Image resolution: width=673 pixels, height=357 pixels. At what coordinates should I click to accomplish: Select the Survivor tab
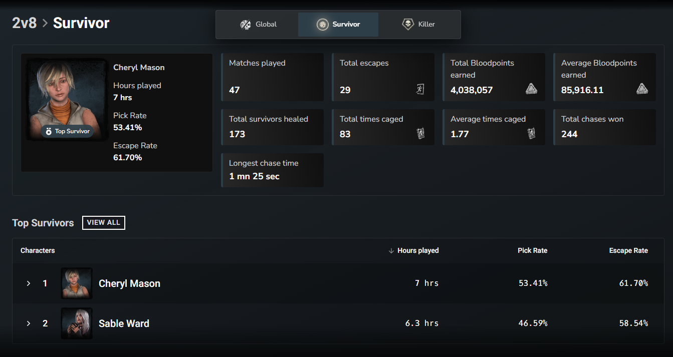click(x=338, y=25)
